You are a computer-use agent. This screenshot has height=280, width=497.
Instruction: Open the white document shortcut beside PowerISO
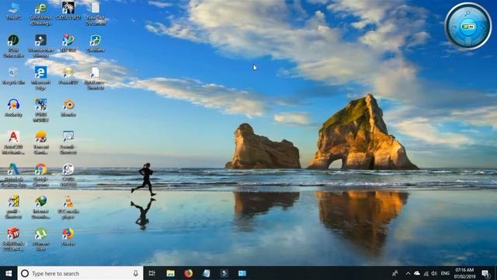point(96,79)
